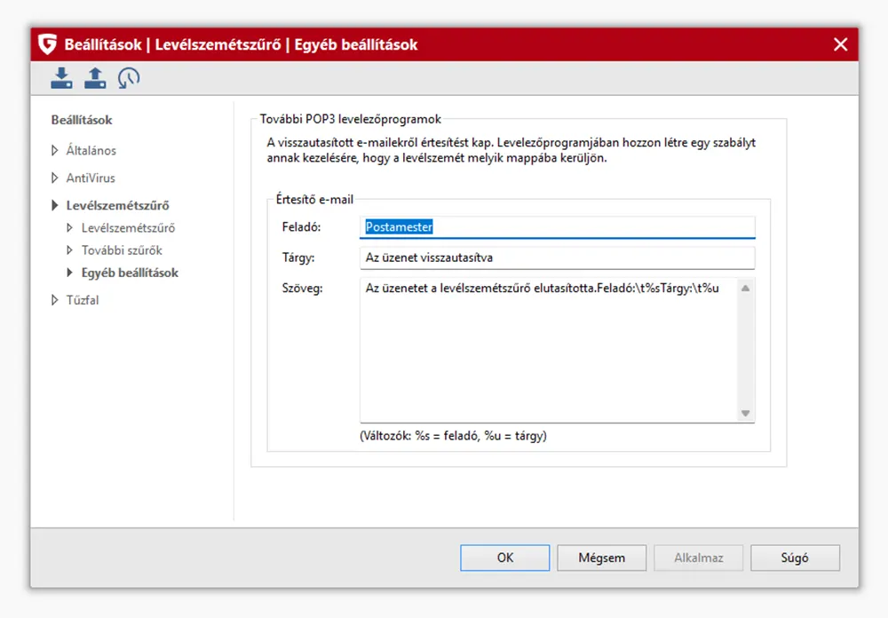This screenshot has width=888, height=618.
Task: Open the További szűrők settings page
Action: point(122,250)
